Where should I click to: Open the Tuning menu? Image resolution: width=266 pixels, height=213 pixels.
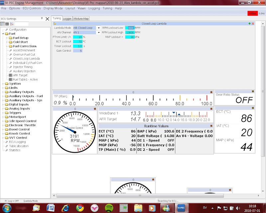point(107,8)
